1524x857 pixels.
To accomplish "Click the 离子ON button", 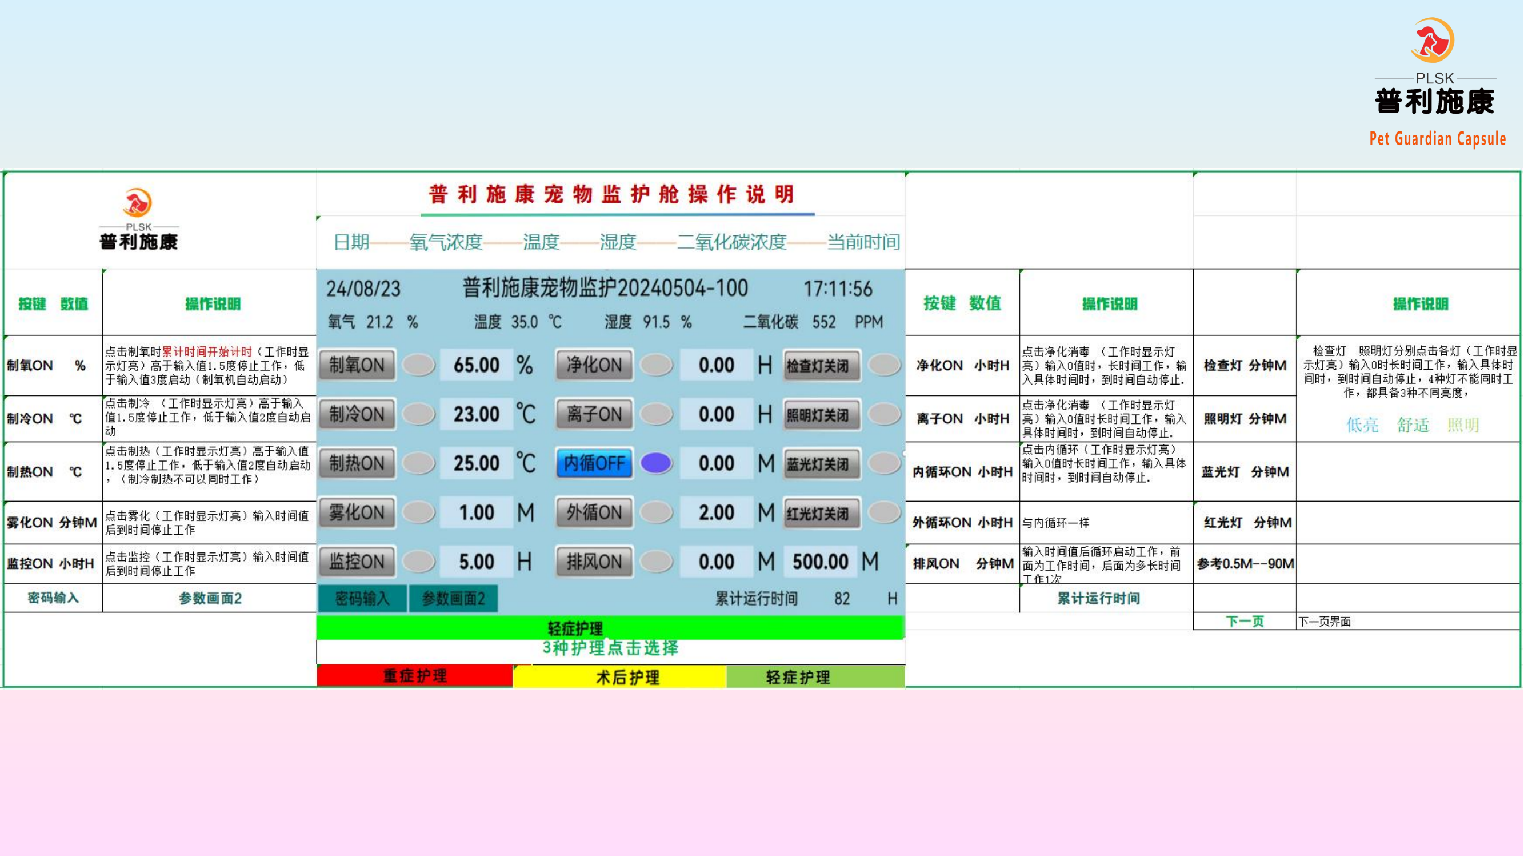I will click(595, 414).
